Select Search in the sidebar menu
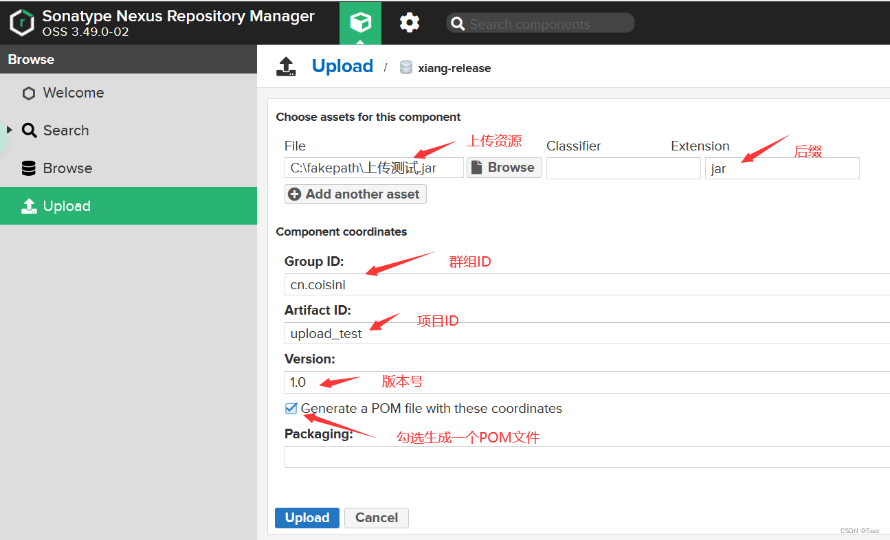This screenshot has height=540, width=890. click(129, 131)
